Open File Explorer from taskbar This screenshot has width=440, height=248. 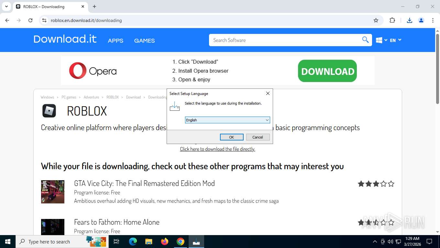(148, 242)
